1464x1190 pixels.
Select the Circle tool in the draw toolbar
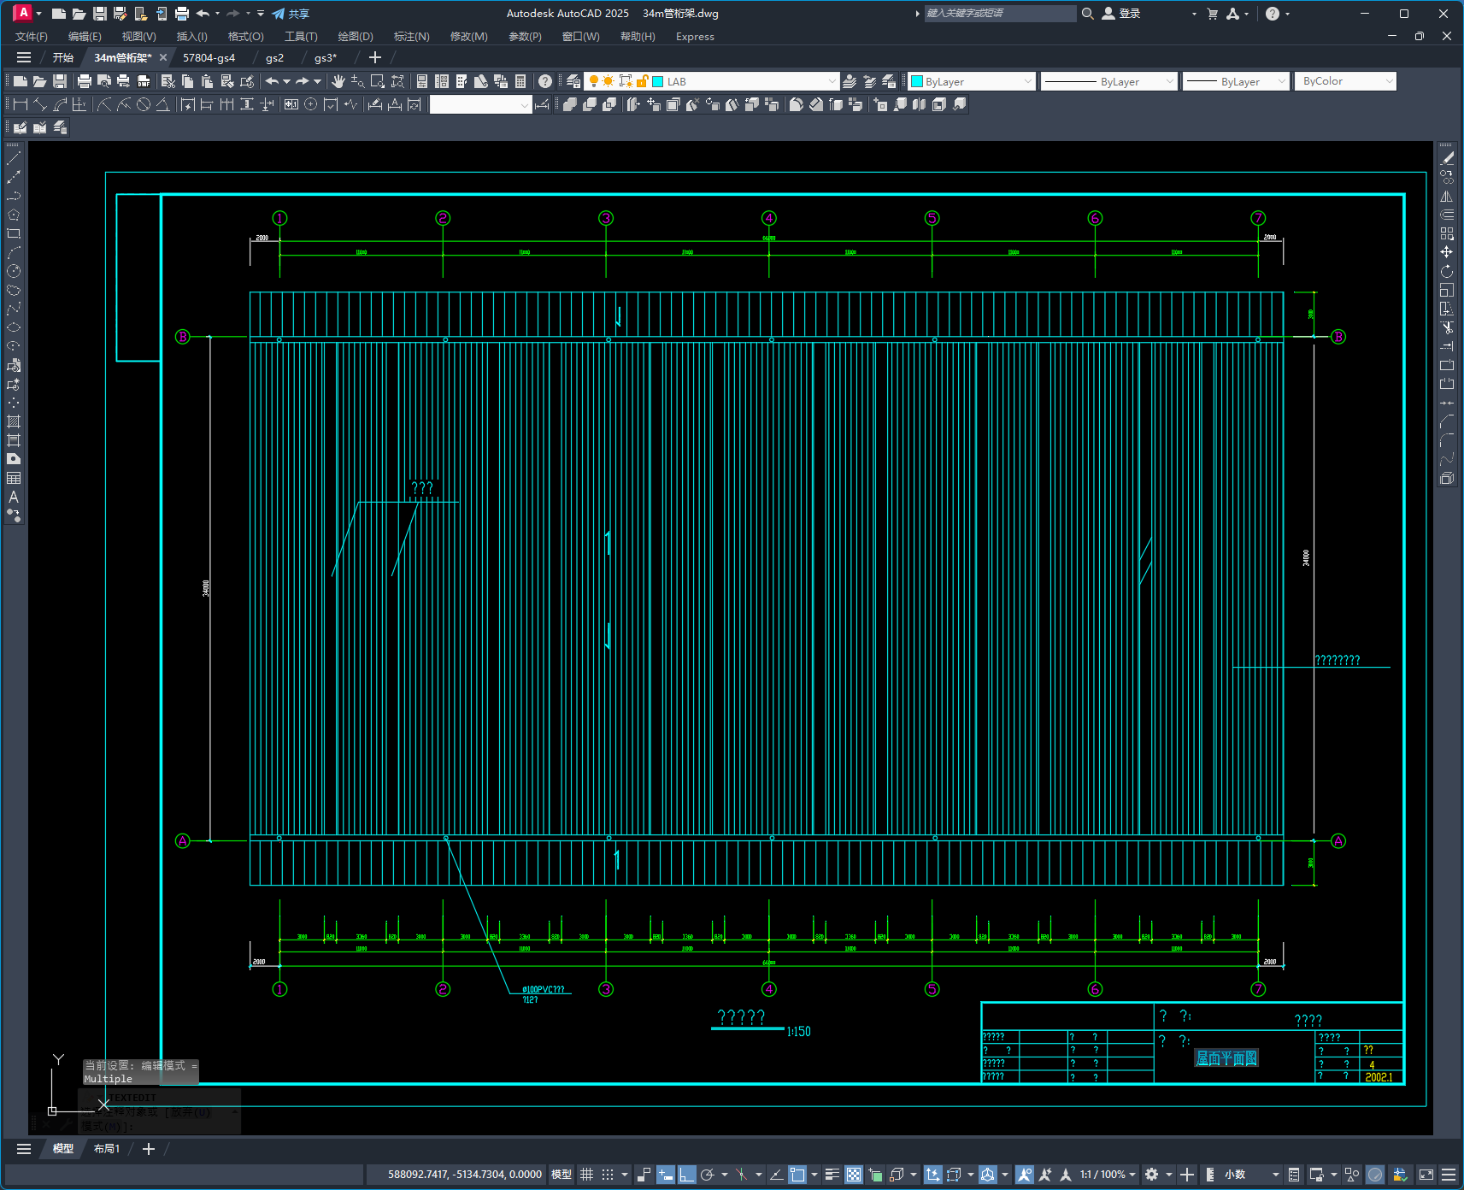click(14, 271)
